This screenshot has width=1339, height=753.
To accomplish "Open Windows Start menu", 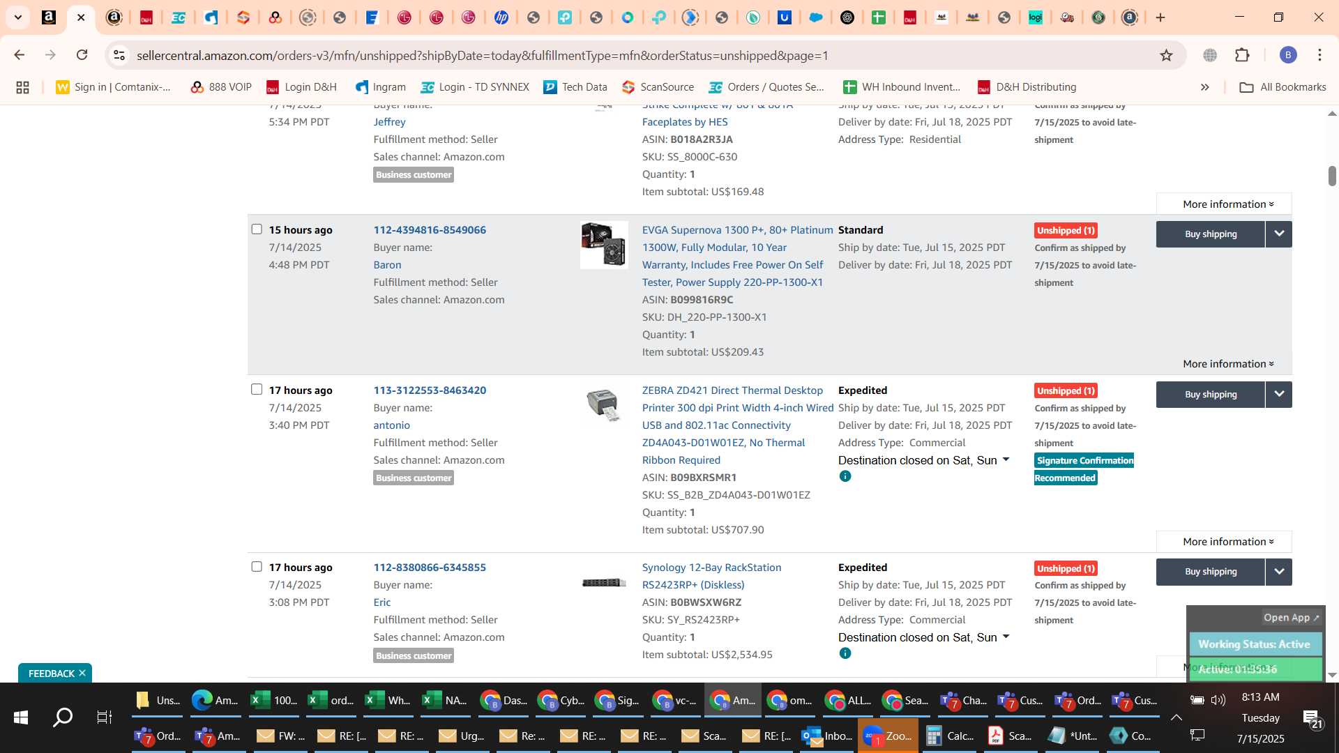I will tap(20, 717).
